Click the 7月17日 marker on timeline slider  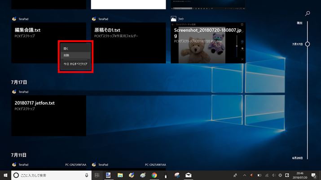pyautogui.click(x=308, y=44)
